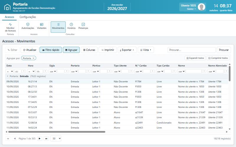Sort by the Tipo Utente column header
The width and height of the screenshot is (236, 147).
click(120, 66)
